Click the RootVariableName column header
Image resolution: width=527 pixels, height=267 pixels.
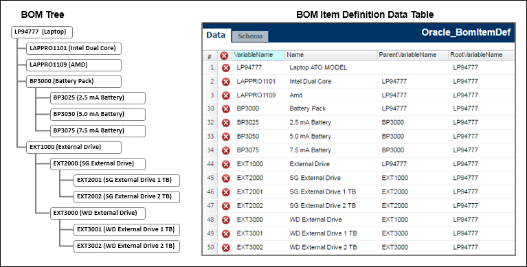[481, 55]
